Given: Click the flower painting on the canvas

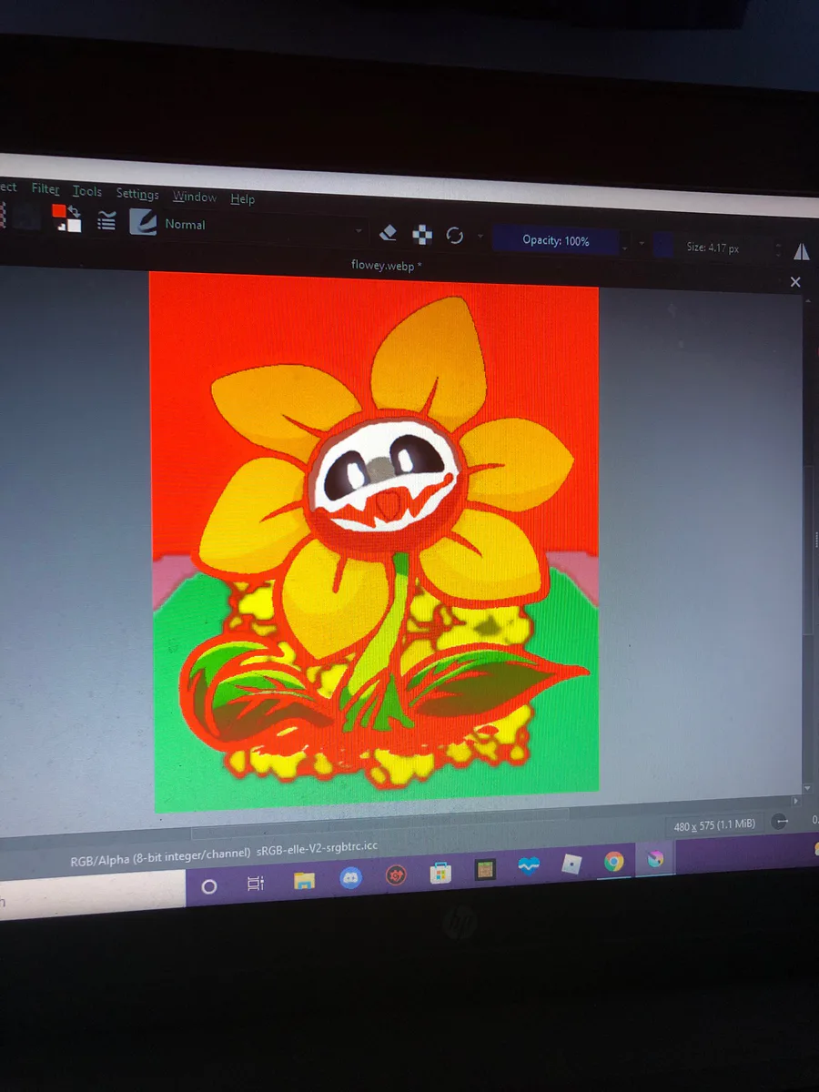Looking at the screenshot, I should 374,542.
